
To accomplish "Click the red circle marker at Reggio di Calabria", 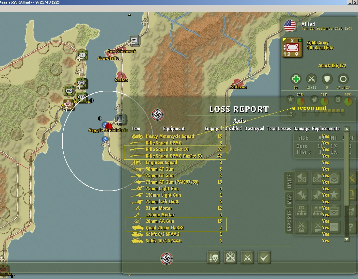I will [108, 126].
